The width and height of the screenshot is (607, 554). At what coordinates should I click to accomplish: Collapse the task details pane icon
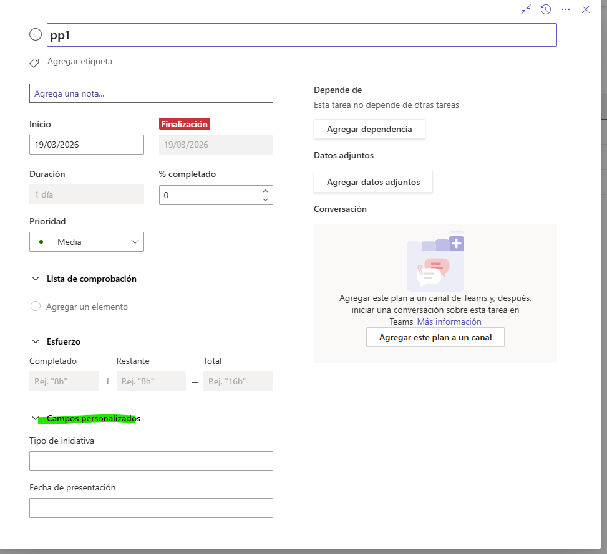click(526, 9)
